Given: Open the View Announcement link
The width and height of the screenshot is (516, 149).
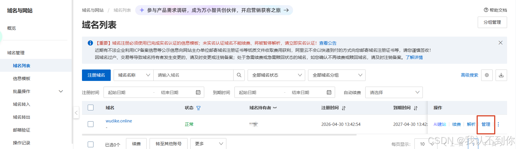Looking at the screenshot, I should pyautogui.click(x=328, y=43).
